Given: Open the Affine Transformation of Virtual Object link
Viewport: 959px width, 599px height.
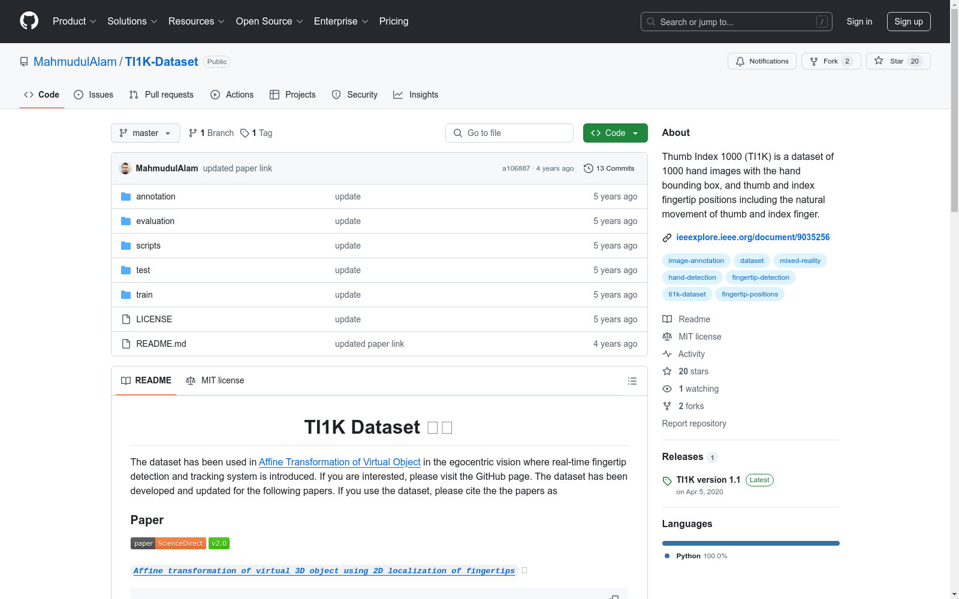Looking at the screenshot, I should pos(339,462).
